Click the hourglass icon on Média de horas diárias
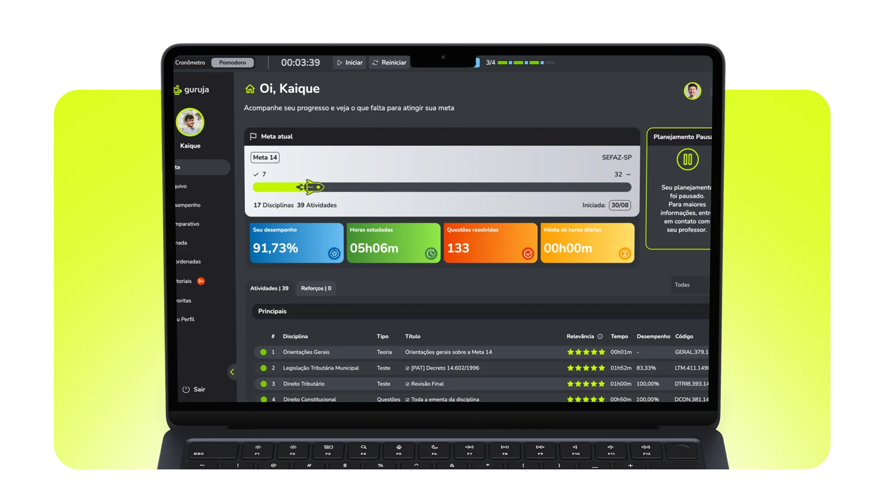884x497 pixels. coord(625,254)
